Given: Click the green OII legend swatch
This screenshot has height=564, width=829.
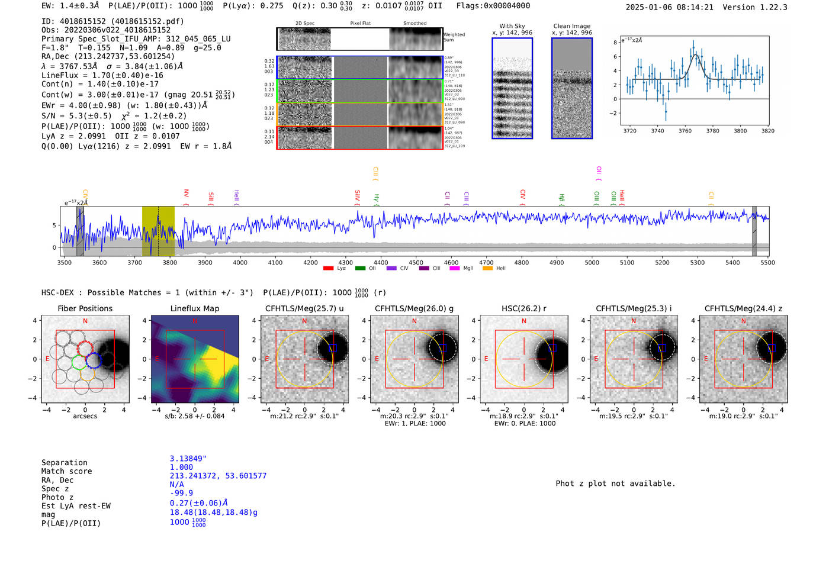Looking at the screenshot, I should 360,268.
